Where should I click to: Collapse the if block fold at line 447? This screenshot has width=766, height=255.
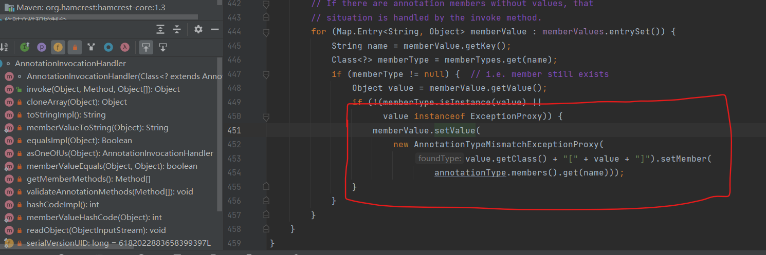pos(266,74)
